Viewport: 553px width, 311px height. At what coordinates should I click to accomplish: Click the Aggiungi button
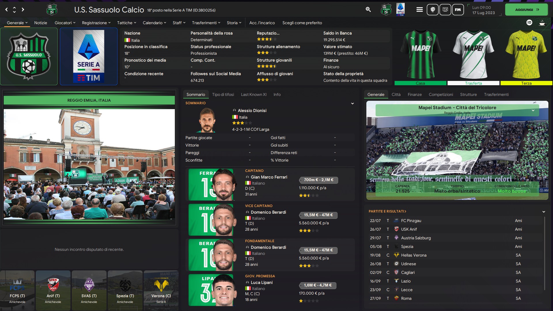click(x=527, y=10)
